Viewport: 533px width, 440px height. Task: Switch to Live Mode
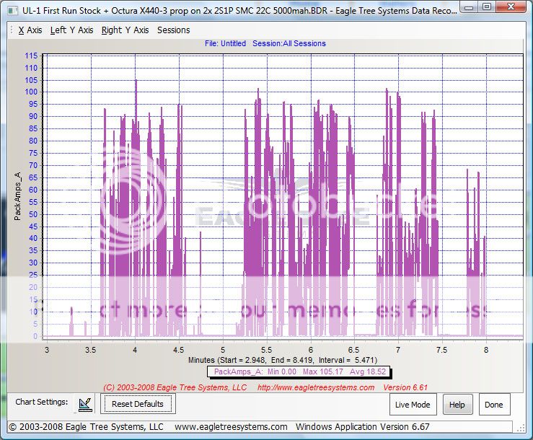pyautogui.click(x=413, y=405)
